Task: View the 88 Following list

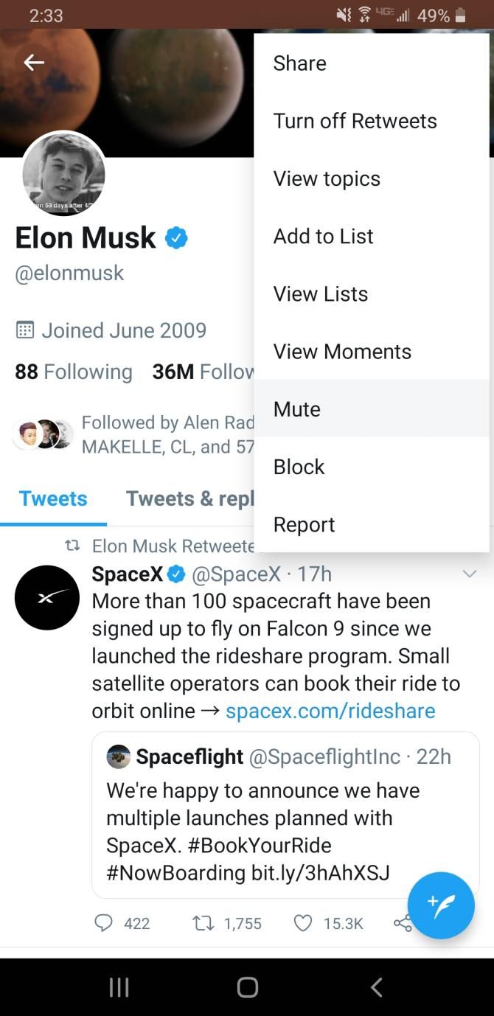Action: [x=74, y=372]
